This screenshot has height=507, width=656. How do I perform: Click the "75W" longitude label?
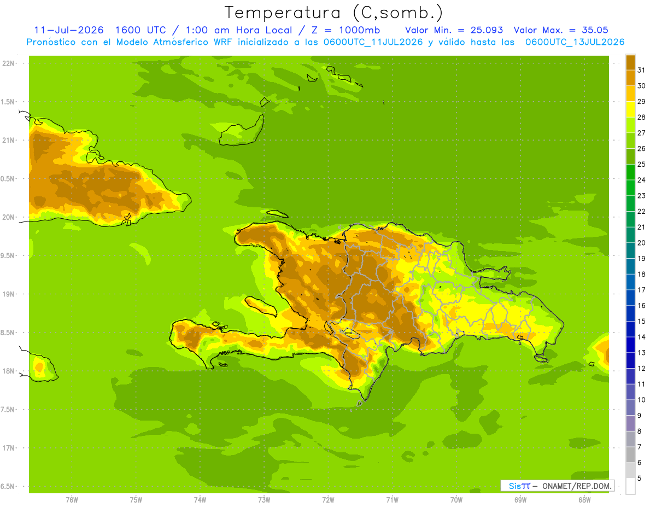point(136,500)
